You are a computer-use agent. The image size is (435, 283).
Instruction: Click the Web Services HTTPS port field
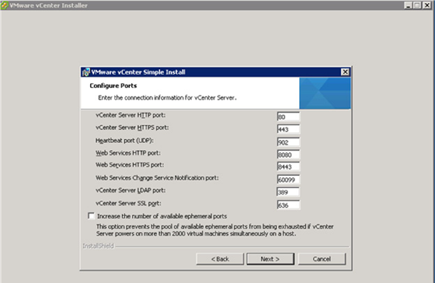pos(288,167)
